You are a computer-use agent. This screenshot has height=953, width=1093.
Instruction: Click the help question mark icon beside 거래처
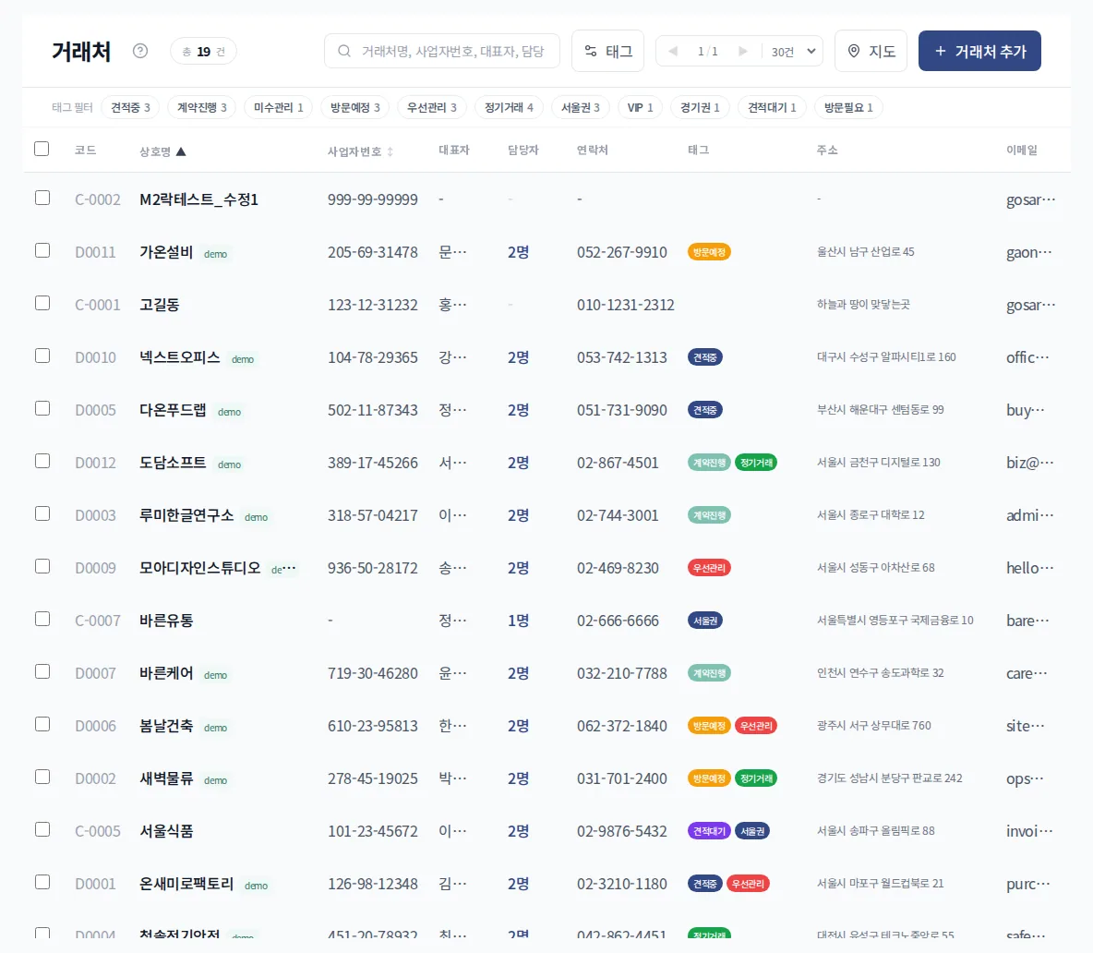140,51
